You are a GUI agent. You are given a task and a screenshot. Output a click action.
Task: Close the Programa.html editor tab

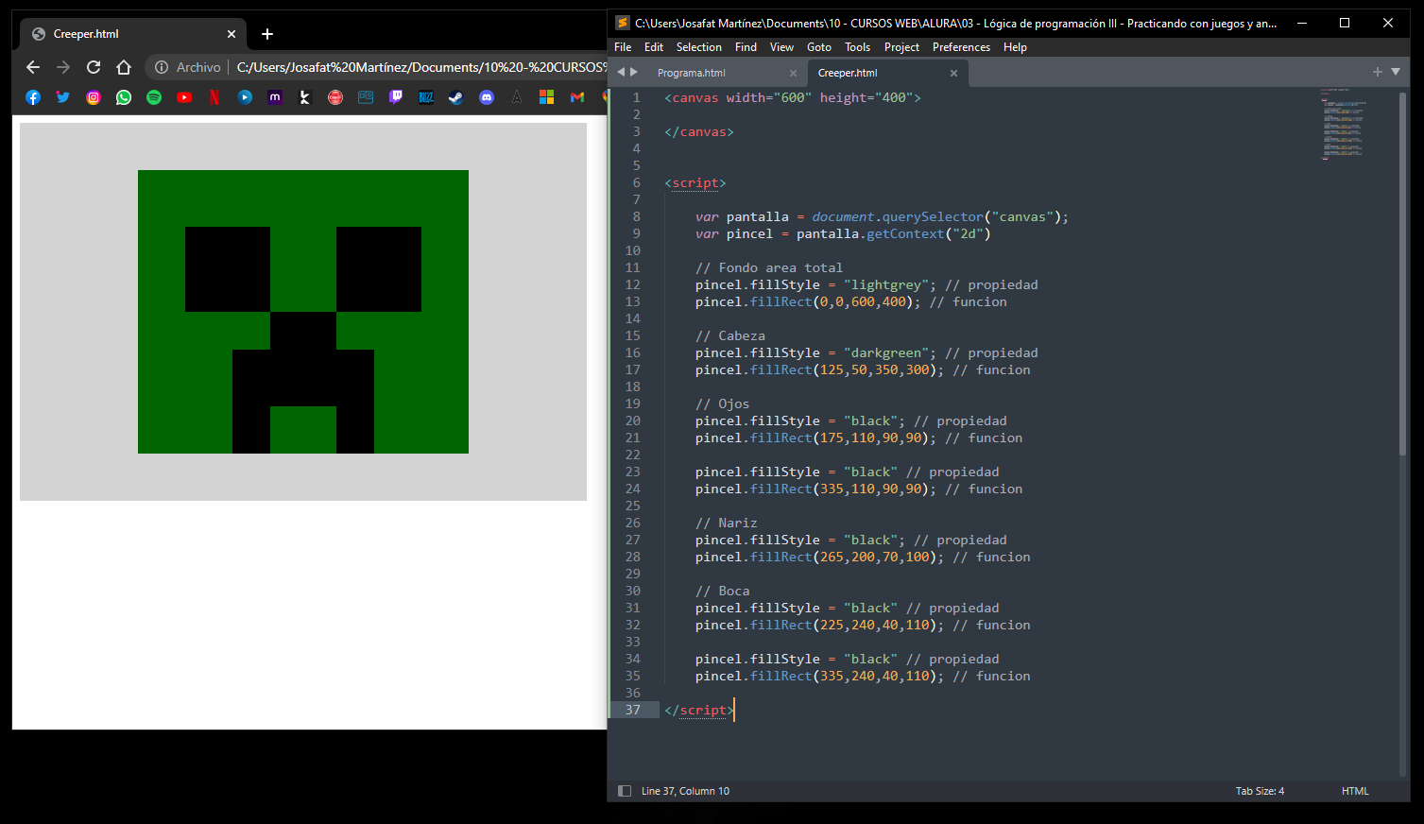point(793,73)
